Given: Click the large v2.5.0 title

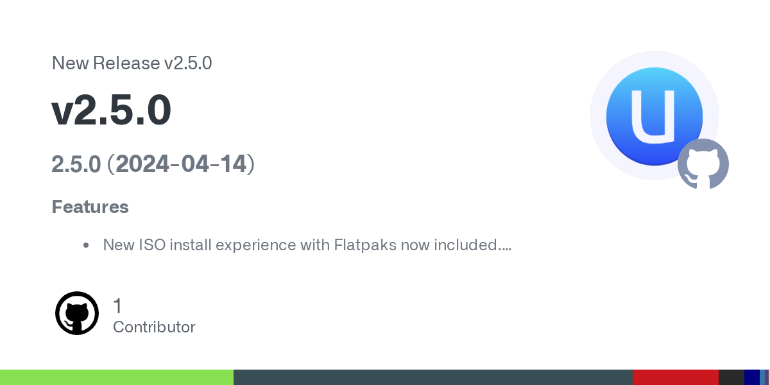Looking at the screenshot, I should [x=111, y=110].
